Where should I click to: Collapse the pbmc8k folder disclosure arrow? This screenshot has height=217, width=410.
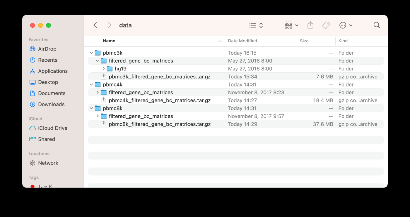(x=91, y=108)
